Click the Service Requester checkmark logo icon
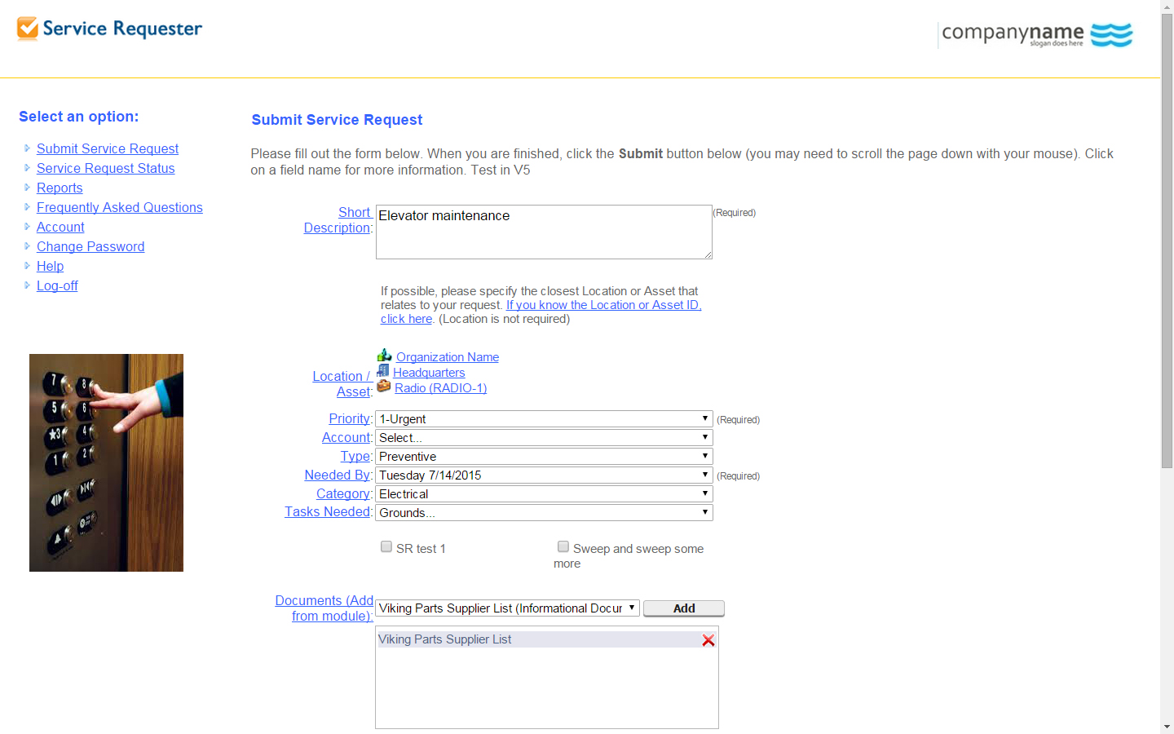The image size is (1174, 734). click(28, 29)
